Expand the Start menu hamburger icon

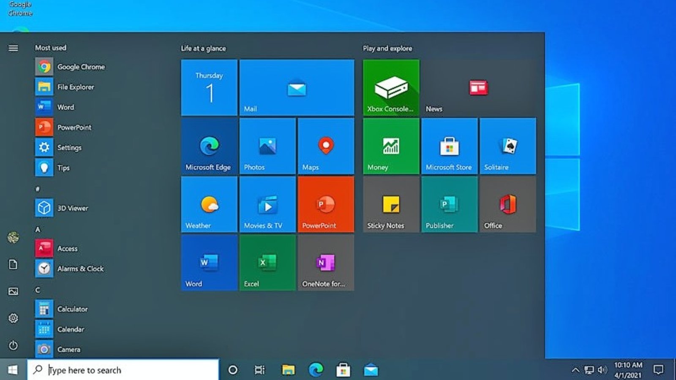14,48
